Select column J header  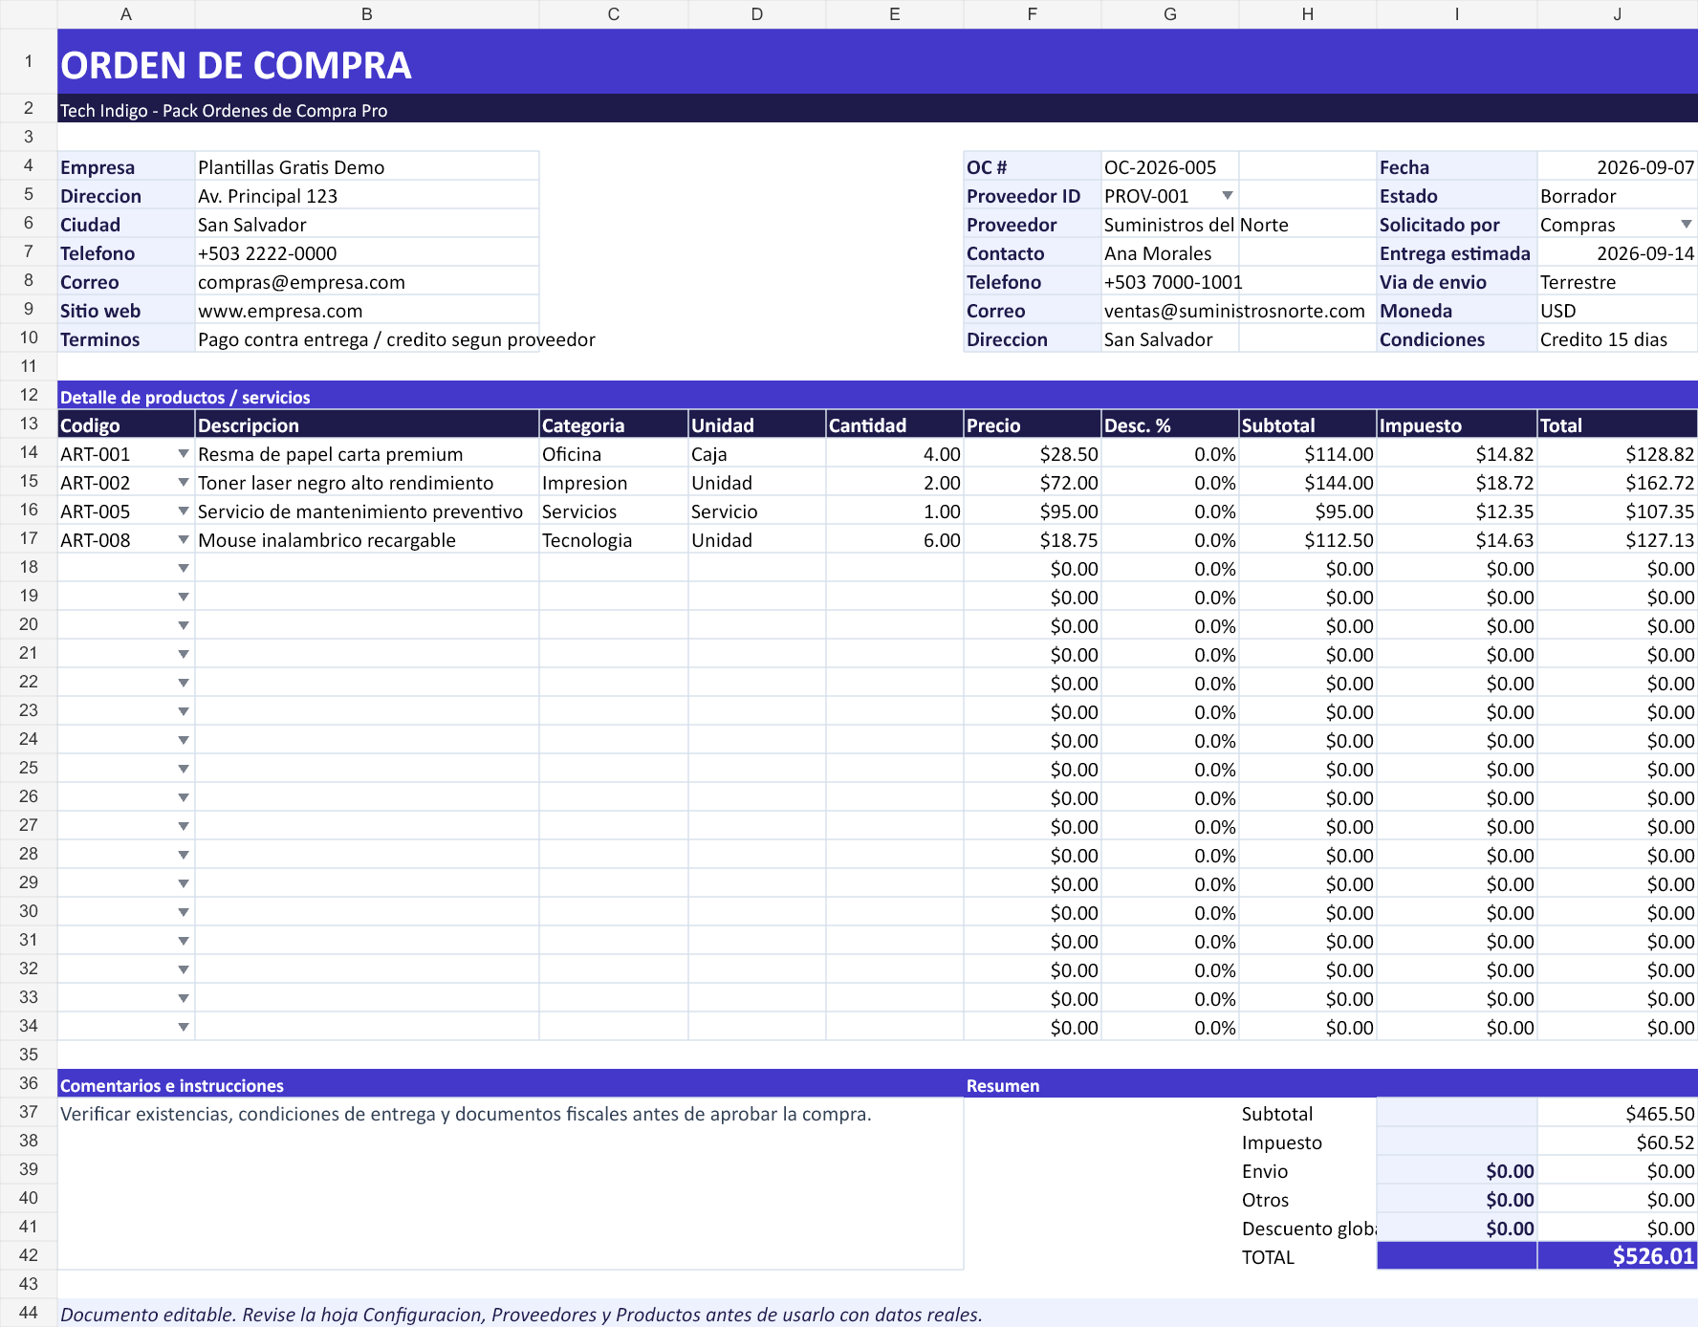click(1618, 14)
